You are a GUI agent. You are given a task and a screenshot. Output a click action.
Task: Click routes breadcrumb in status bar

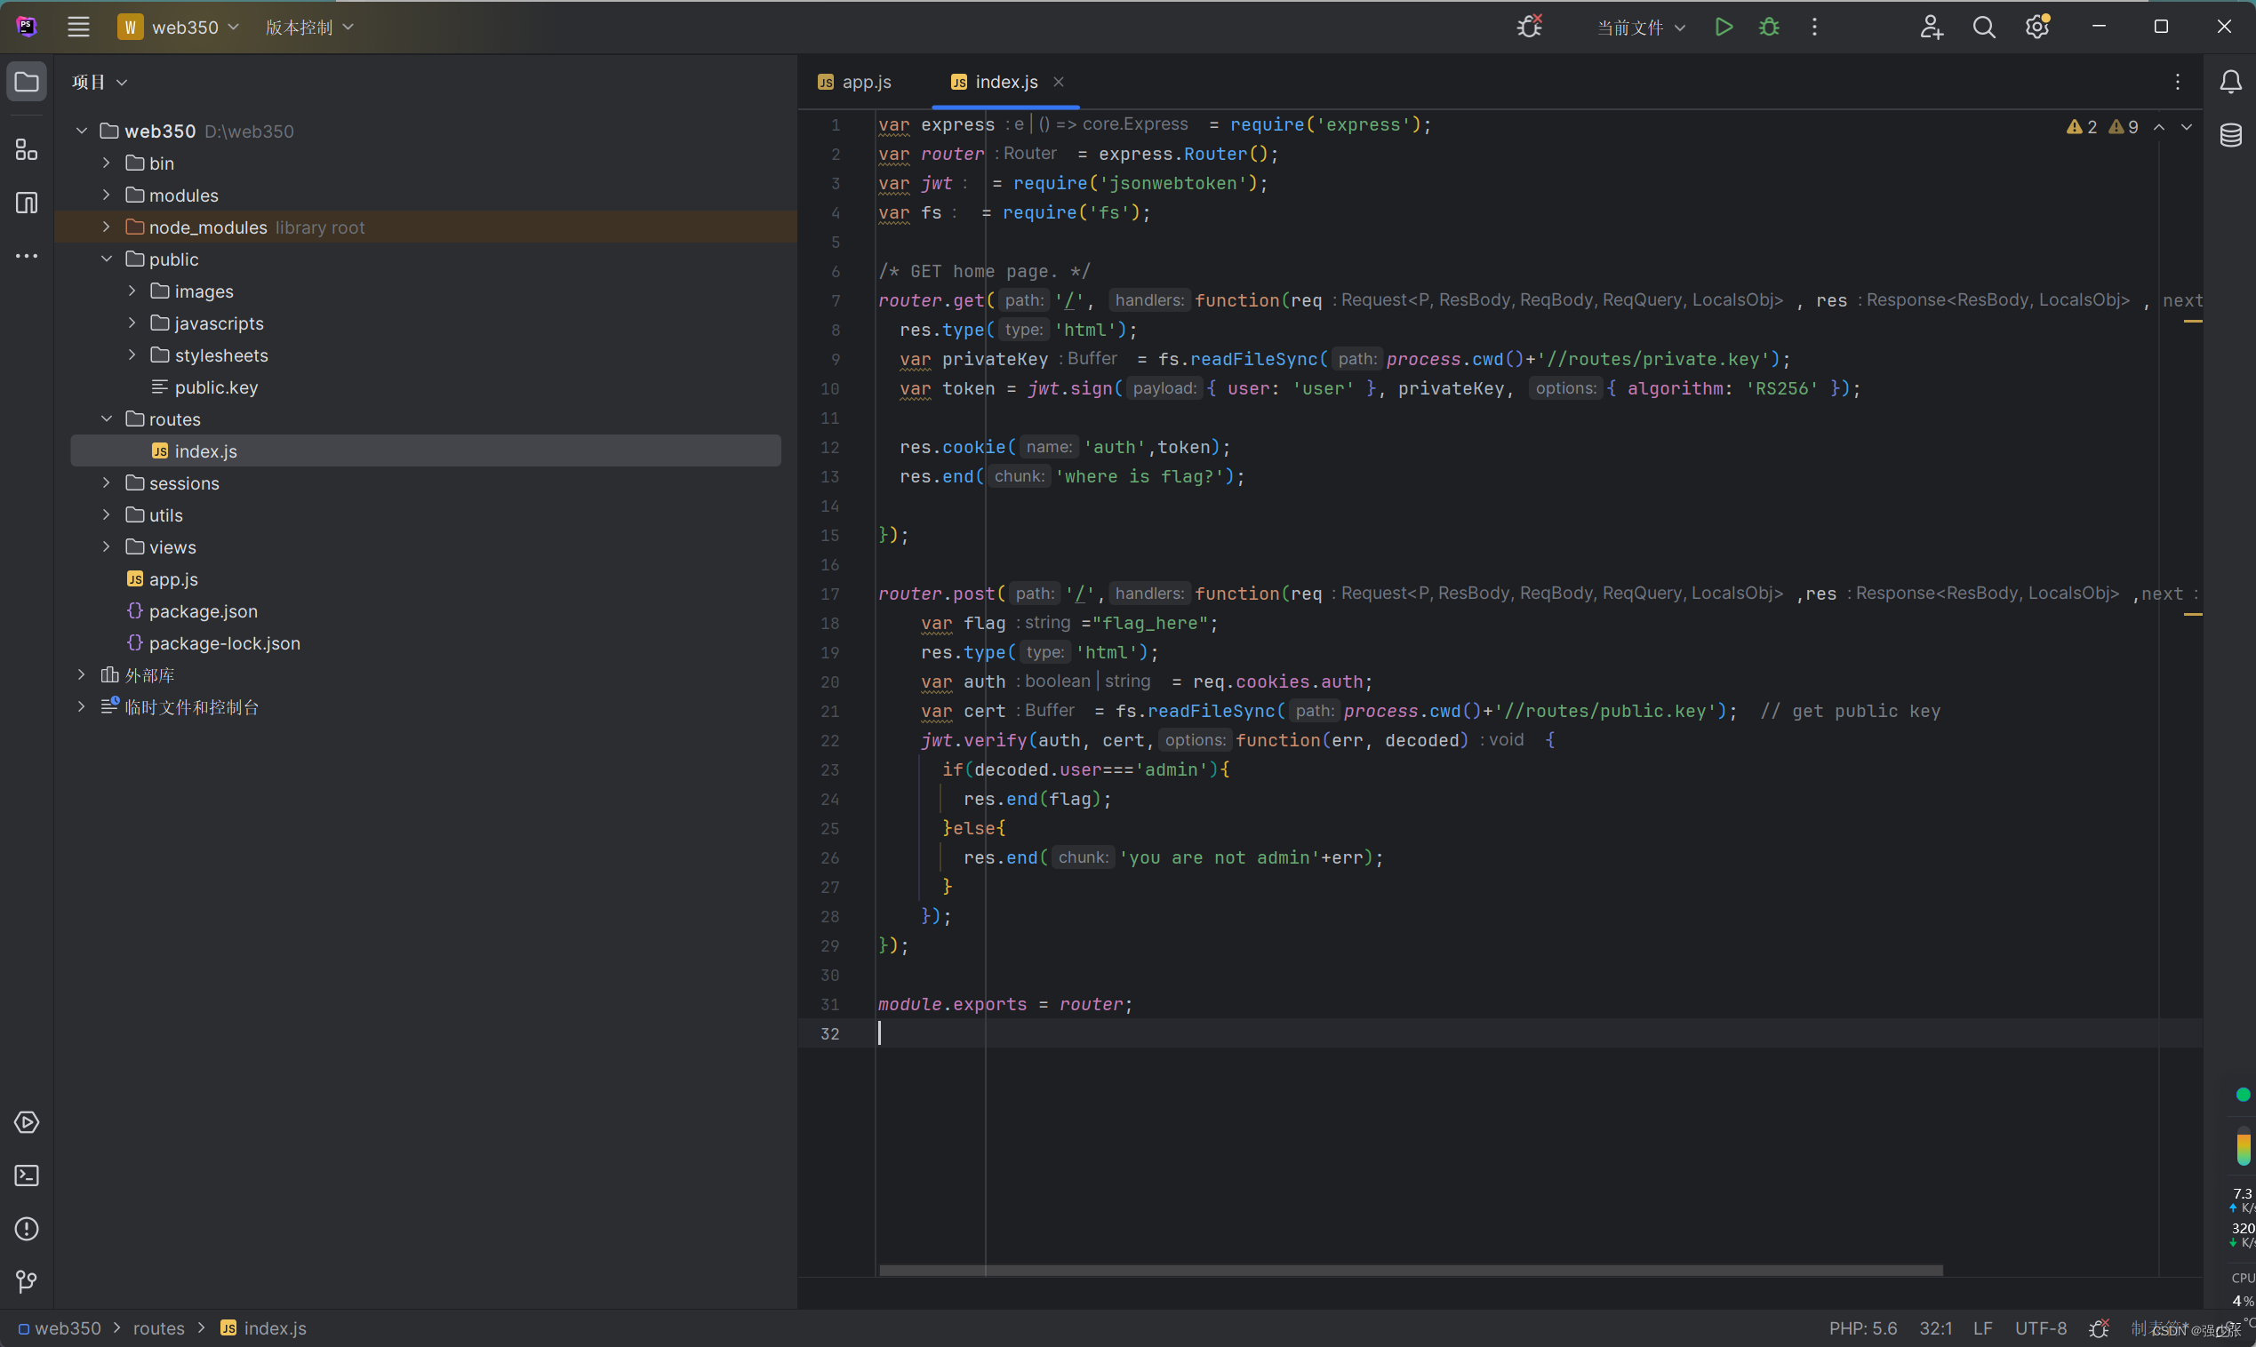click(x=159, y=1328)
